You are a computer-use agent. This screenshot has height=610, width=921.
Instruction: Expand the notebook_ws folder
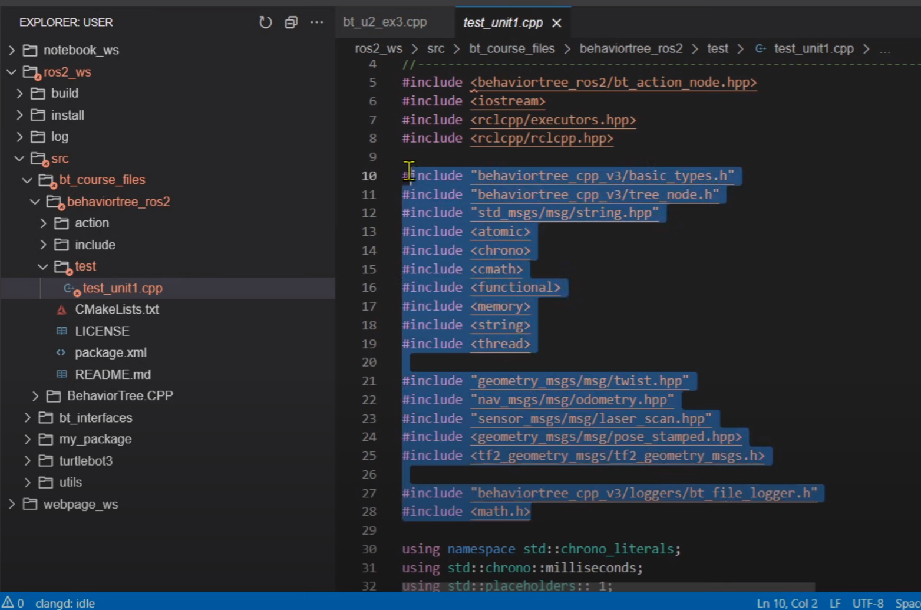(x=81, y=50)
